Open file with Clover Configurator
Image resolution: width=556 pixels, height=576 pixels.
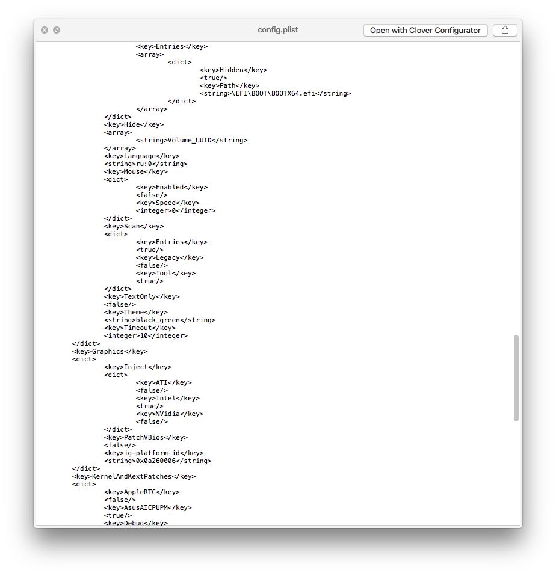pos(425,30)
